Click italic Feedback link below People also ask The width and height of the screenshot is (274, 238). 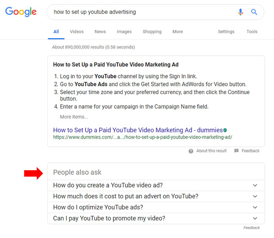click(252, 228)
